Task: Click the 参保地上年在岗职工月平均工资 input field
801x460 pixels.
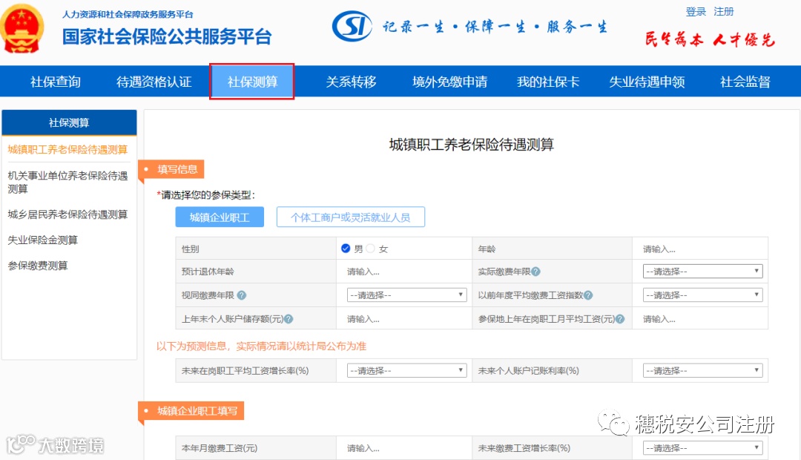Action: tap(699, 319)
